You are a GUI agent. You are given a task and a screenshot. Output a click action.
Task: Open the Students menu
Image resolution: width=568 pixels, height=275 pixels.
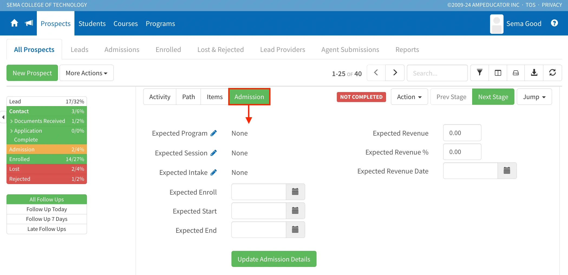92,24
